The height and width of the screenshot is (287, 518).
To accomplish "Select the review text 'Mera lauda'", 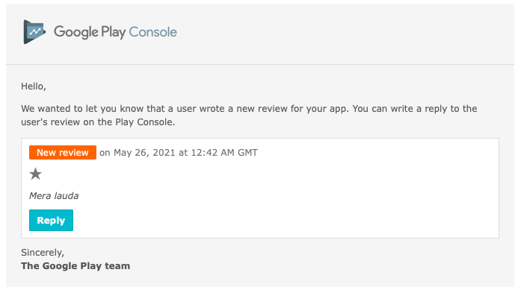I will pyautogui.click(x=54, y=196).
